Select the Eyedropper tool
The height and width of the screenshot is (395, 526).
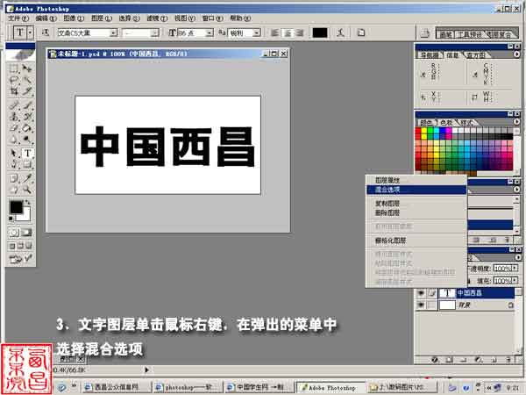[x=27, y=178]
